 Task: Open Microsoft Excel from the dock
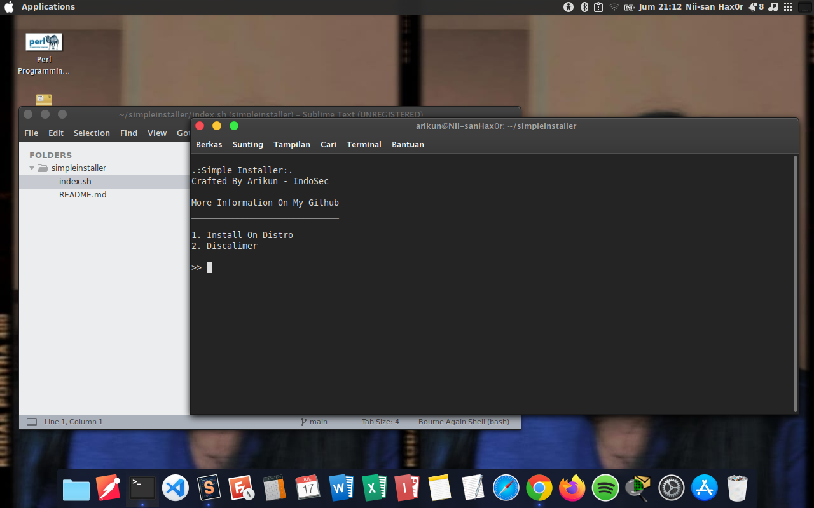pos(374,488)
